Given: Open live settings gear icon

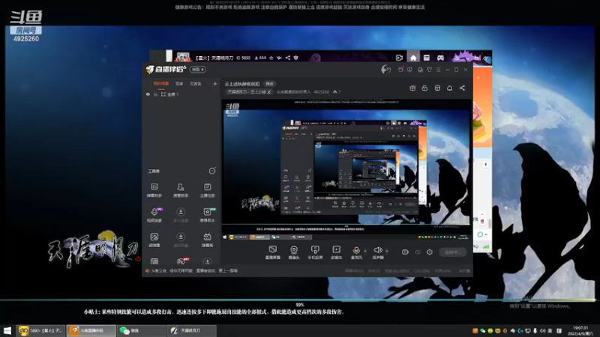Looking at the screenshot, I should coord(429,252).
